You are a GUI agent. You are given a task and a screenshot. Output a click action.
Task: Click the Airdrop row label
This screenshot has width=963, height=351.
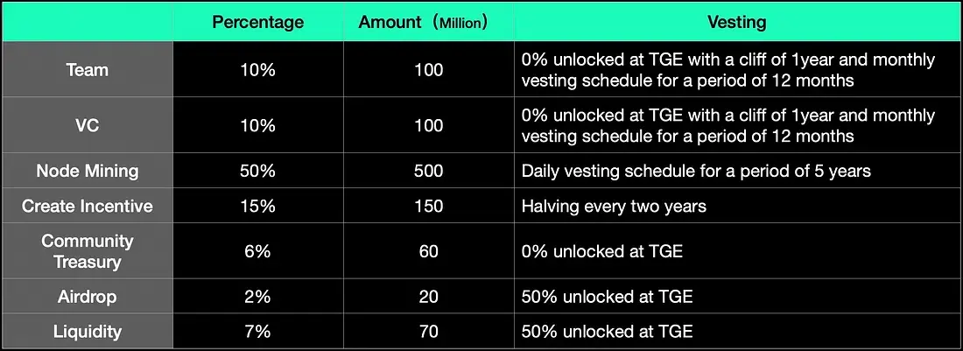[x=88, y=297]
